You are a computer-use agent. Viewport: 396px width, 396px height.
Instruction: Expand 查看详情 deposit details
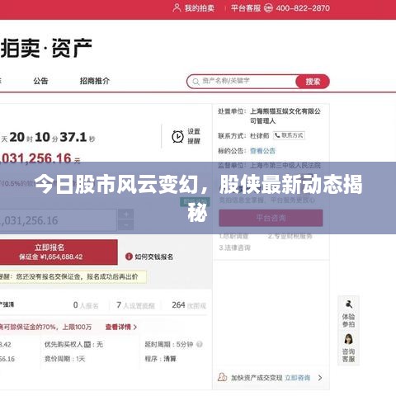(x=121, y=327)
